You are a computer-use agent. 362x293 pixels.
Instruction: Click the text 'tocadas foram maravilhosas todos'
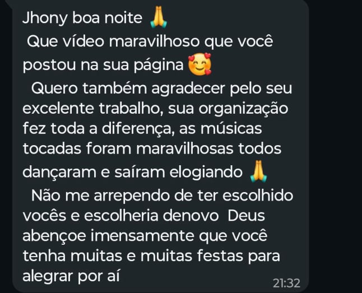point(152,148)
